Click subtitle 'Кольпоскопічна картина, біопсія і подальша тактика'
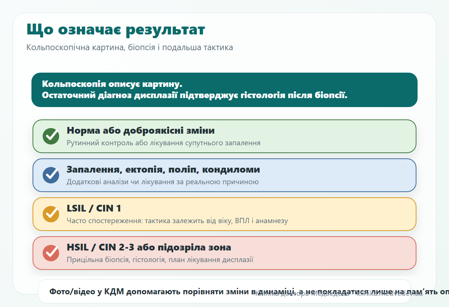This screenshot has width=449, height=307. 130,48
